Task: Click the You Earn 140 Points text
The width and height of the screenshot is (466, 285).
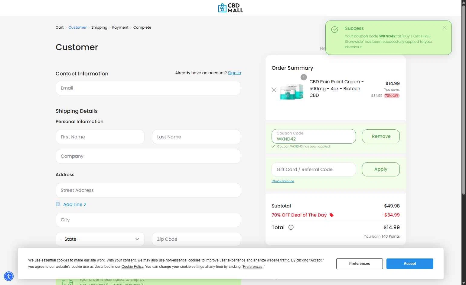Action: tap(382, 236)
